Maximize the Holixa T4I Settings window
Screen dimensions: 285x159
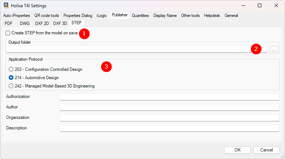coord(260,6)
